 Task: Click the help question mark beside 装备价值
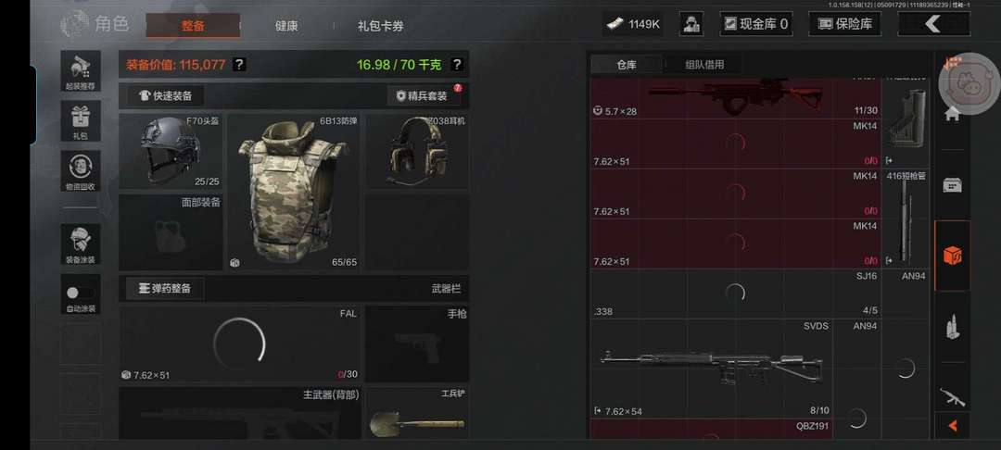239,65
